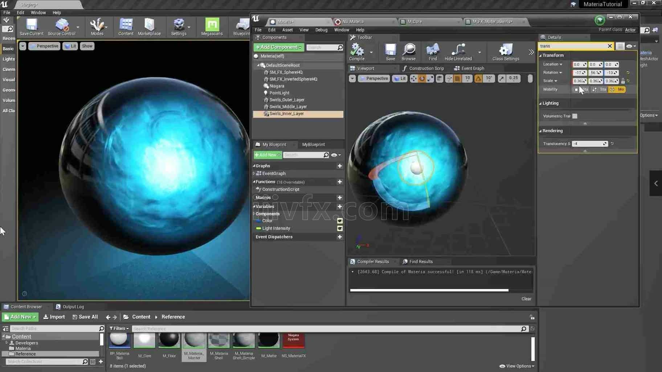Image resolution: width=662 pixels, height=372 pixels.
Task: Open View Options in Content Browser
Action: point(517,366)
